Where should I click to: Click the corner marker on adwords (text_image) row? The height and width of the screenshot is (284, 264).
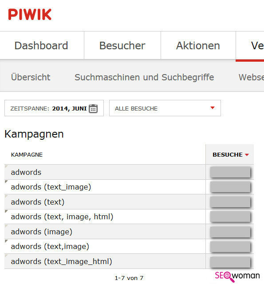pyautogui.click(x=6, y=181)
